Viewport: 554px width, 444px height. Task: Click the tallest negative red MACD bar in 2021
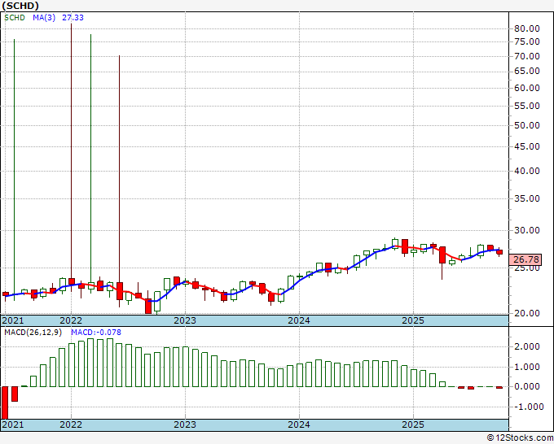(5, 403)
